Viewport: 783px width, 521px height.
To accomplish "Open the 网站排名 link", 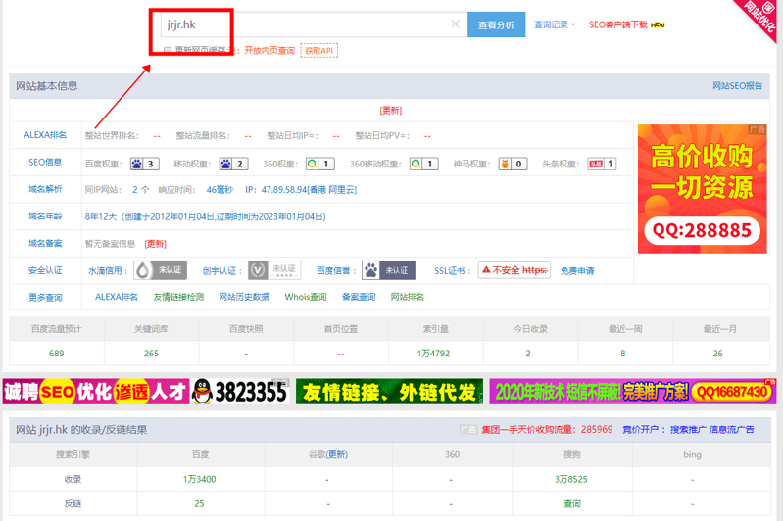I will tap(408, 297).
